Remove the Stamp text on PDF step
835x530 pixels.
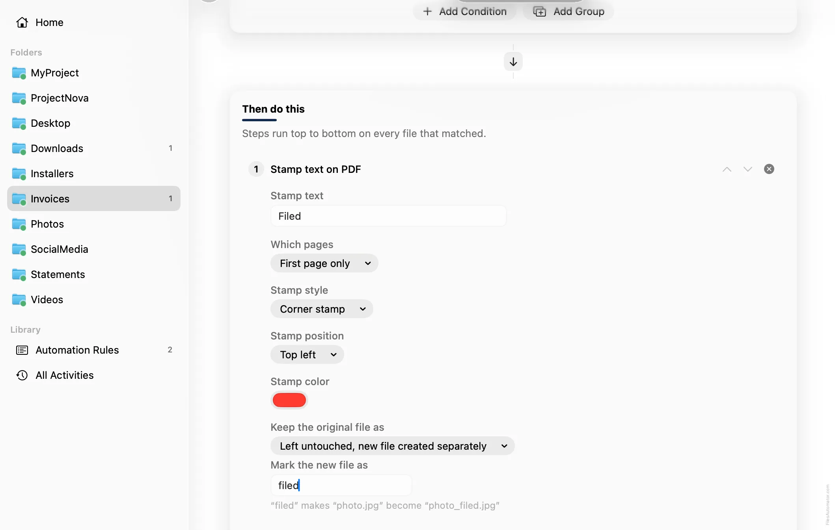pos(769,169)
